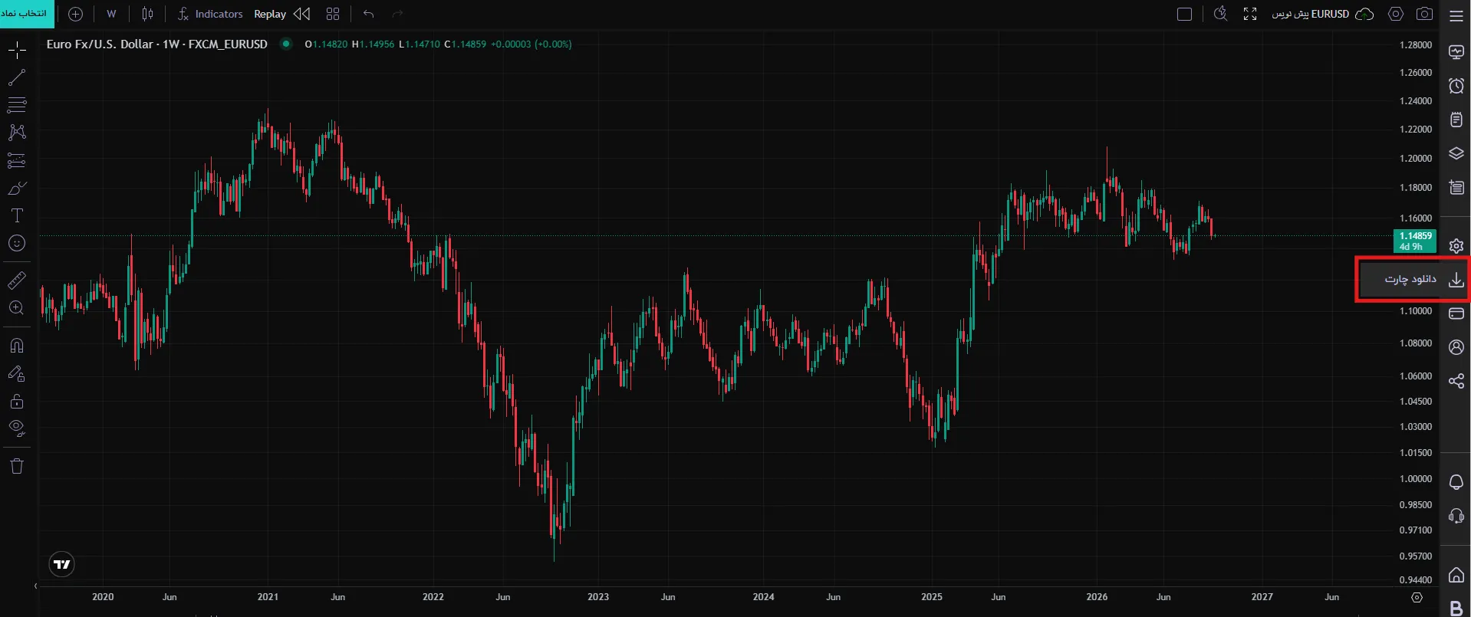Open the ruler measure tool
The image size is (1471, 617).
pyautogui.click(x=17, y=281)
